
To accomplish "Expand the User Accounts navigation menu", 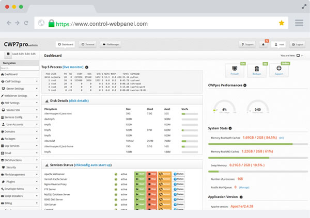I will click(x=20, y=124).
